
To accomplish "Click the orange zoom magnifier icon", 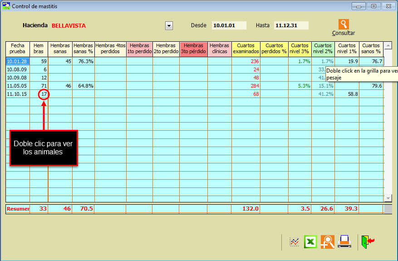I will coord(327,242).
